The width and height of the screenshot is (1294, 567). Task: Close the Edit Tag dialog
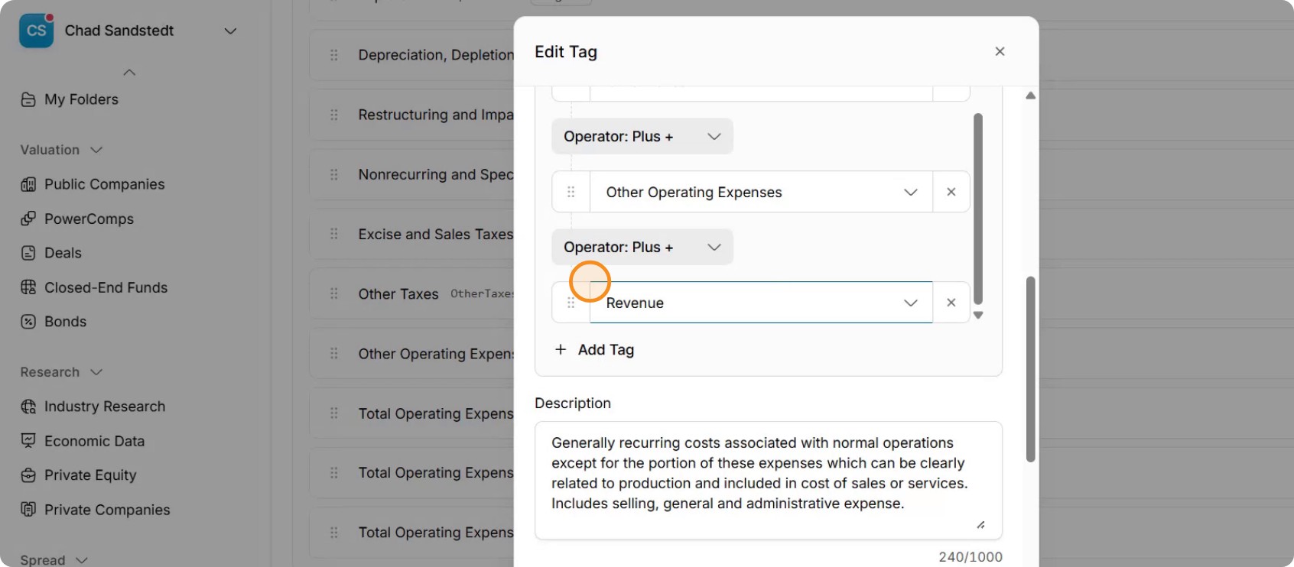(x=1000, y=51)
